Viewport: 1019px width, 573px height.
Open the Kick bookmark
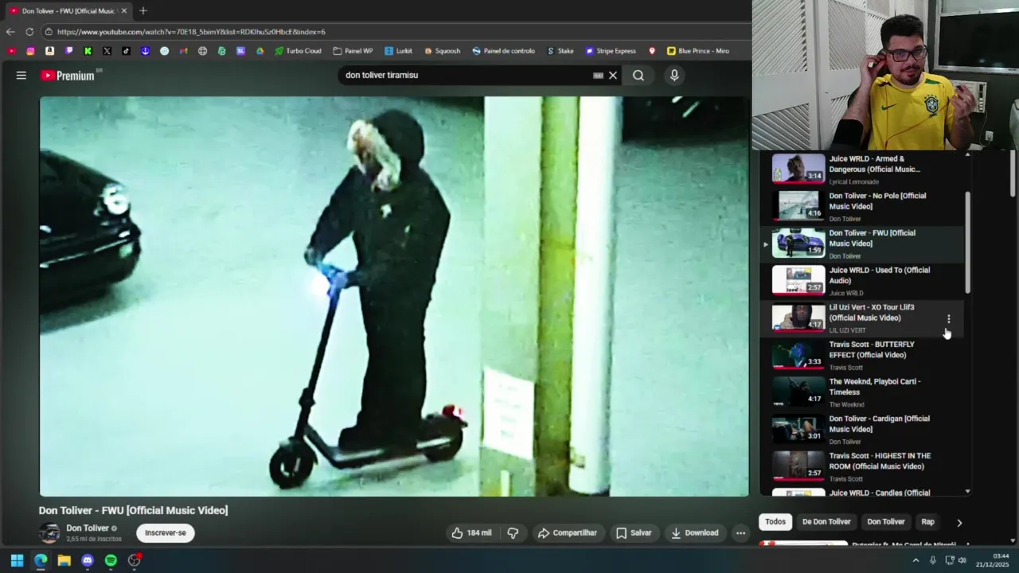(x=88, y=51)
